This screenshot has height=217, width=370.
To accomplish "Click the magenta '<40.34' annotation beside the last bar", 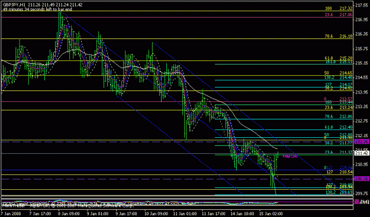I will pyautogui.click(x=289, y=156).
